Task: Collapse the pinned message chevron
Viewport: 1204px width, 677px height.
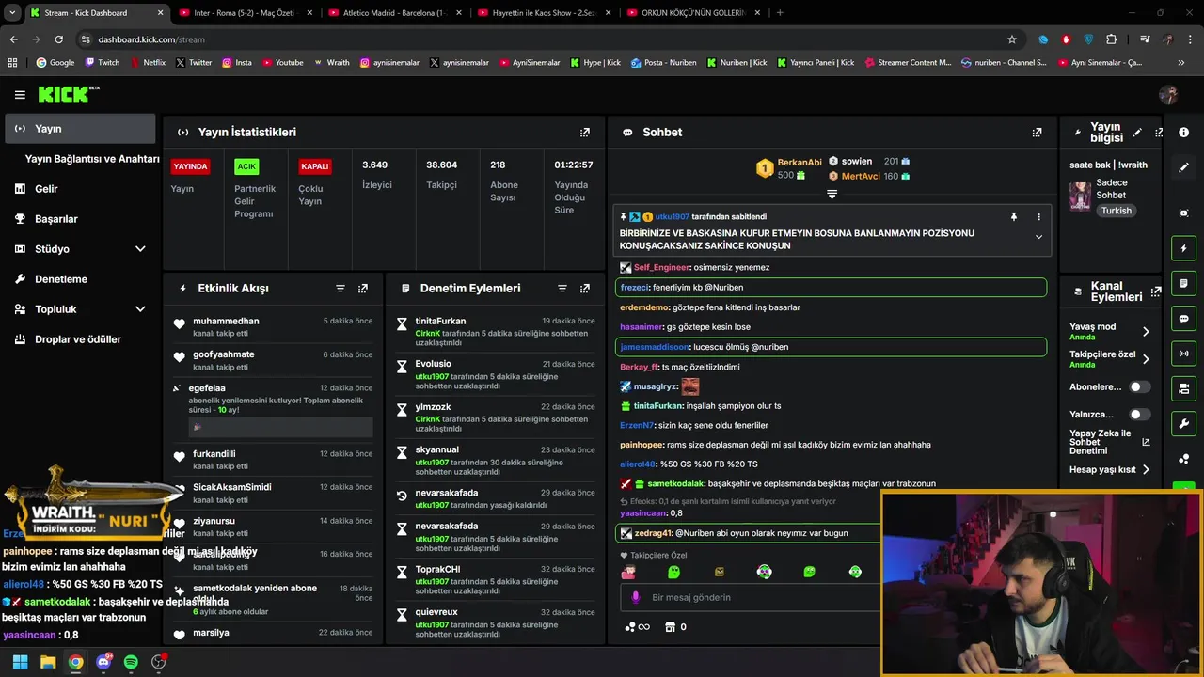Action: pyautogui.click(x=1038, y=237)
